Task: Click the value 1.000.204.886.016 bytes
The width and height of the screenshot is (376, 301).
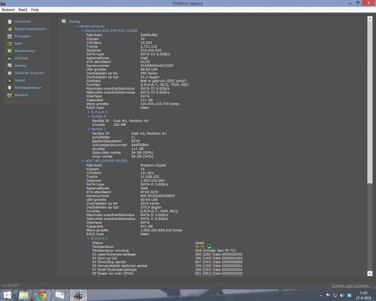Action: [x=161, y=231]
